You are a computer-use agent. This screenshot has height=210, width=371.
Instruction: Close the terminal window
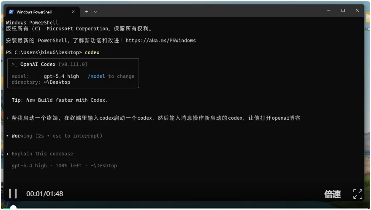[x=357, y=10]
